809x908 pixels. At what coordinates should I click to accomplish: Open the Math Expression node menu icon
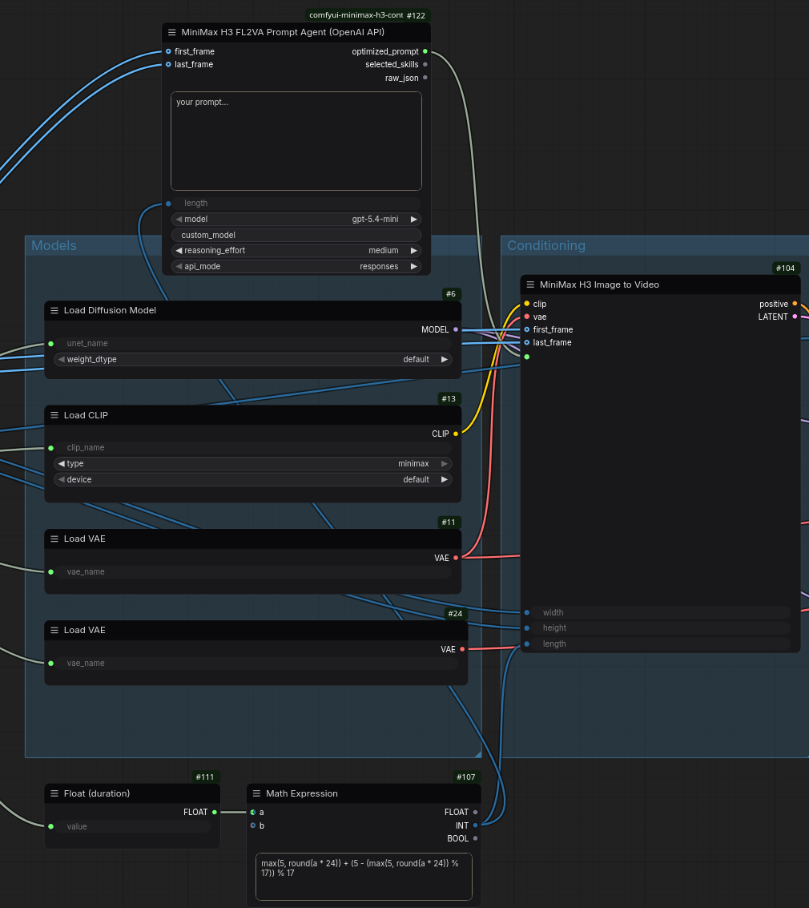[x=256, y=793]
